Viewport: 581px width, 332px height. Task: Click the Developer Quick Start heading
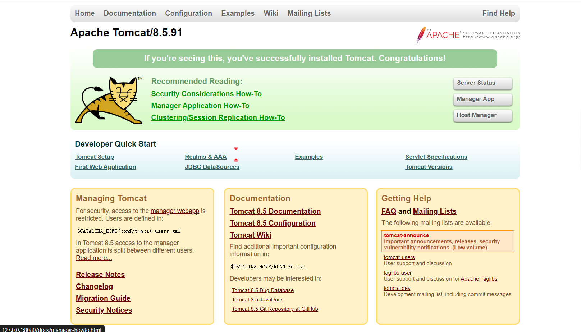pyautogui.click(x=115, y=144)
